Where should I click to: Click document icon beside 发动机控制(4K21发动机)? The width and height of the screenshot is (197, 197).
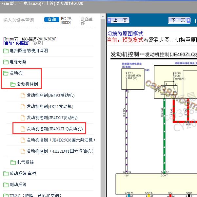click(x=23, y=107)
